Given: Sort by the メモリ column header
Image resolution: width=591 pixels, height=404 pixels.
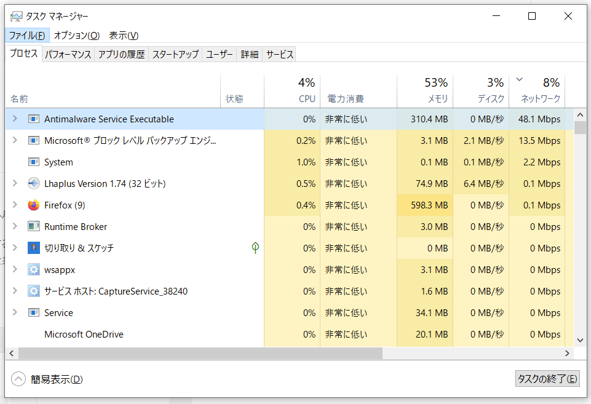Looking at the screenshot, I should pyautogui.click(x=425, y=91).
